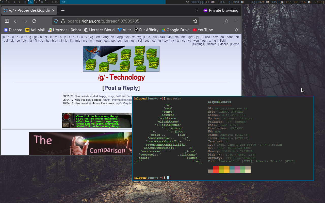This screenshot has height=203, width=325.
Task: Open the YouTube bookmark
Action: coord(203,30)
